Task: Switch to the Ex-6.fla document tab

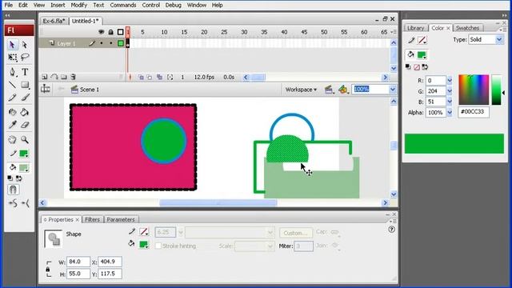Action: [x=54, y=21]
